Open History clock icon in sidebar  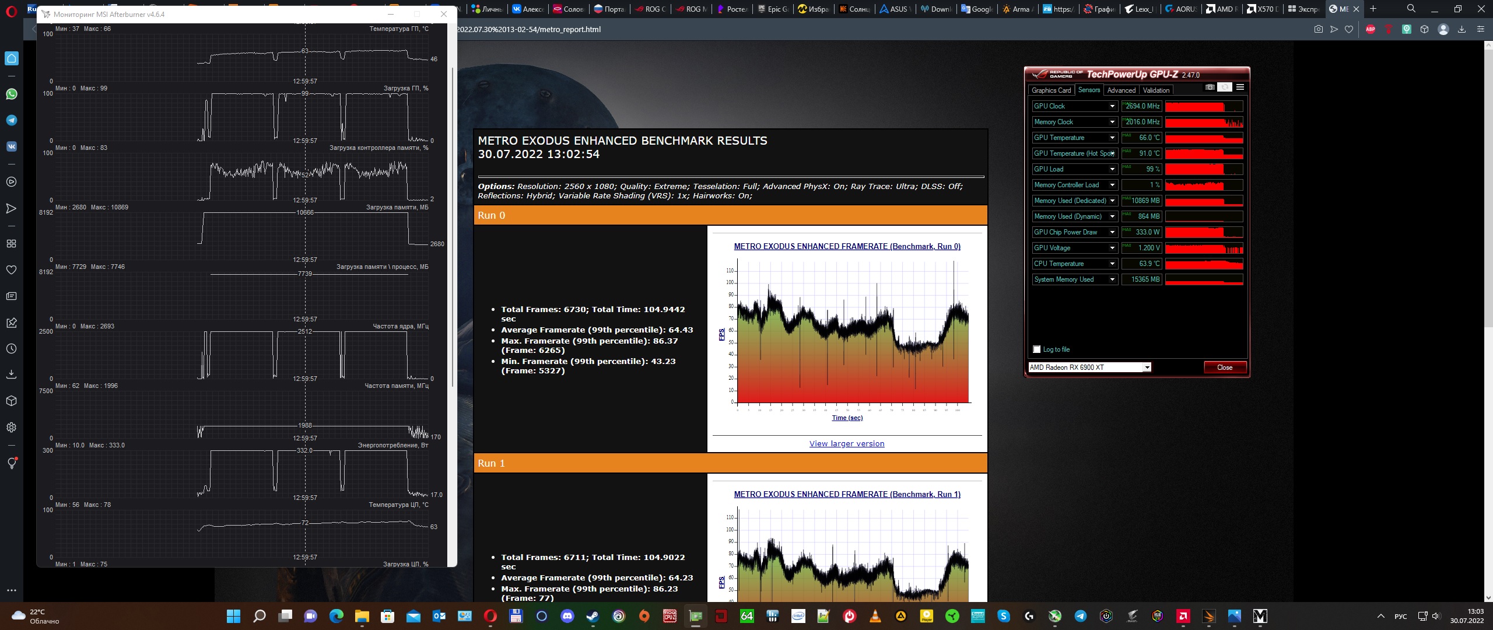11,349
